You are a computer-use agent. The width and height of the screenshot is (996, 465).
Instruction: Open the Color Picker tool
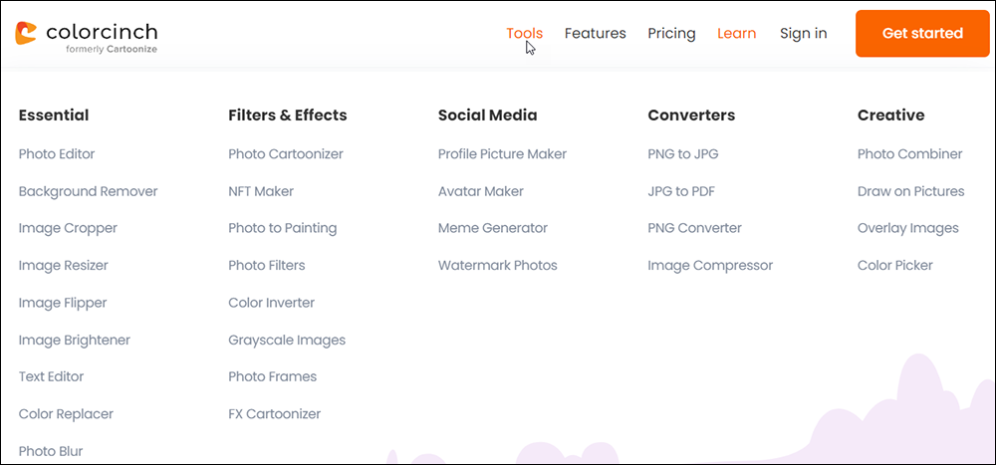pyautogui.click(x=895, y=266)
